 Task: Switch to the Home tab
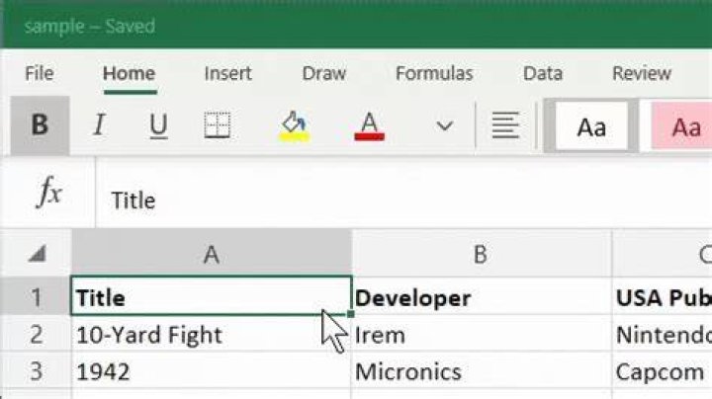[x=130, y=73]
